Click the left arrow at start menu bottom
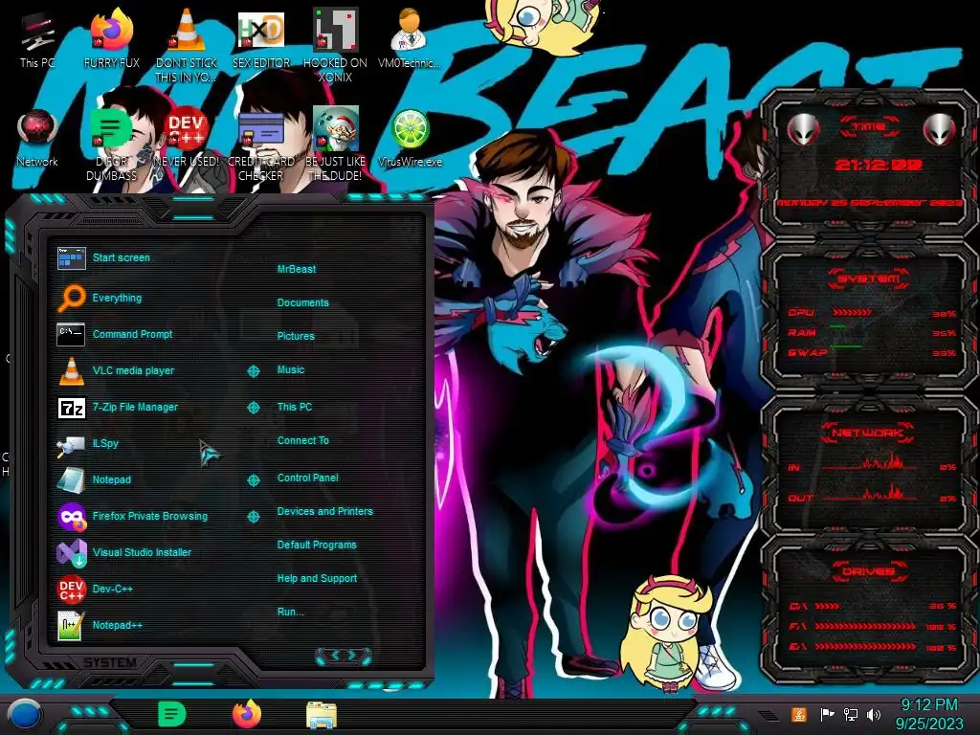This screenshot has width=980, height=735. click(x=334, y=656)
